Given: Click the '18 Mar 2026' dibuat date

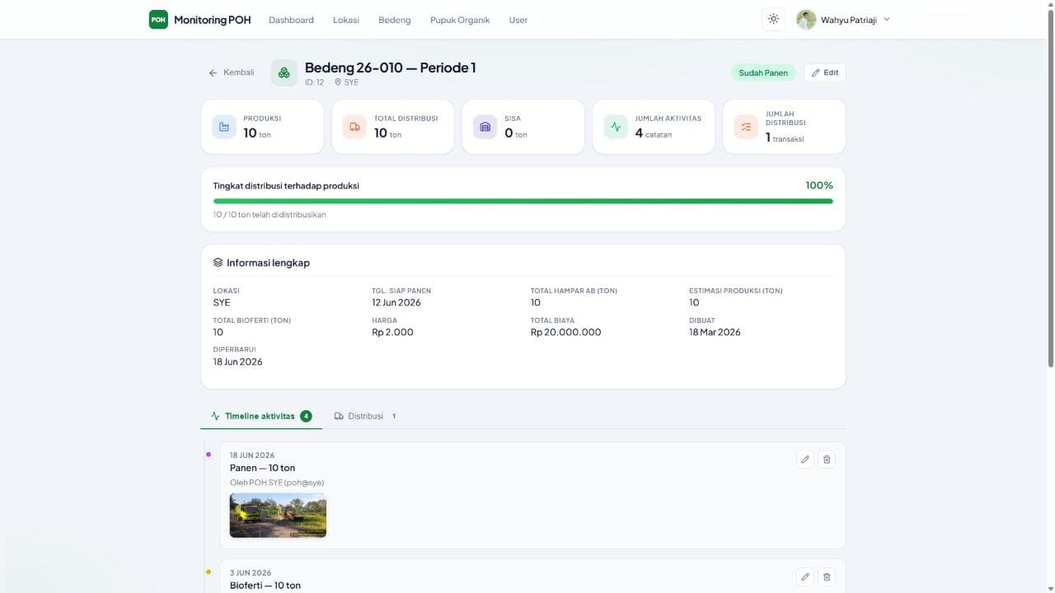Looking at the screenshot, I should [x=715, y=332].
